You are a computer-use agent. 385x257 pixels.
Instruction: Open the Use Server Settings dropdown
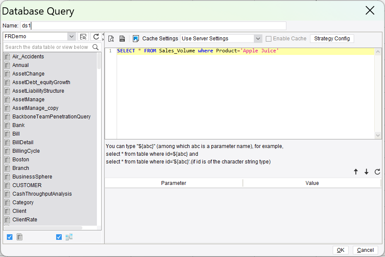click(257, 39)
